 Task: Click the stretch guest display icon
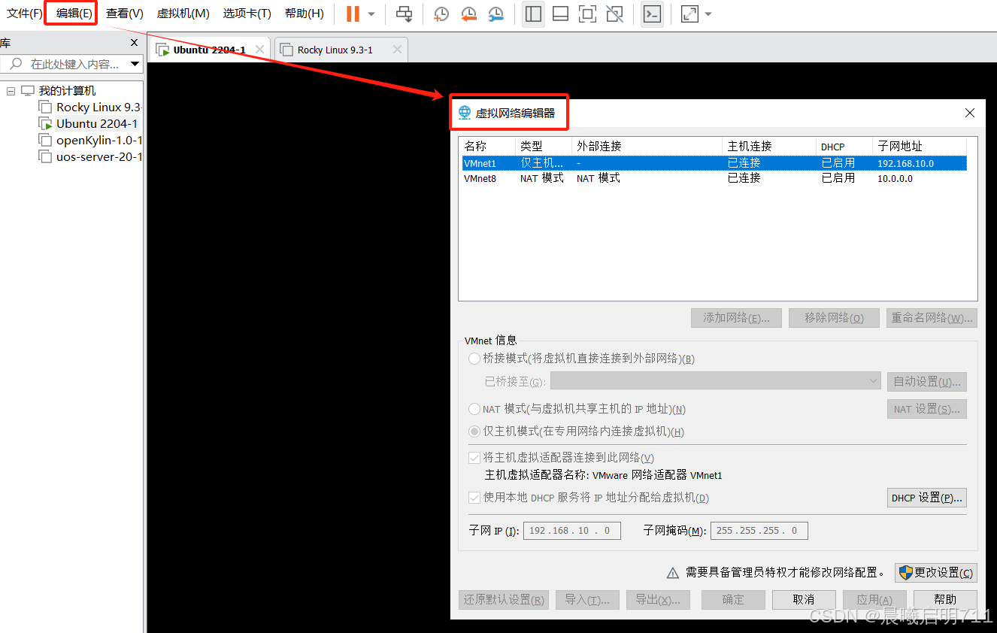[x=689, y=14]
